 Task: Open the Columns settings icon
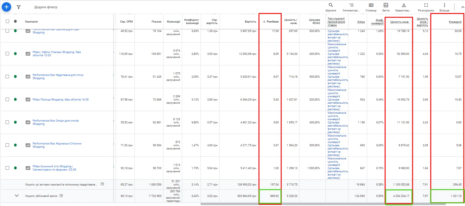pyautogui.click(x=371, y=5)
